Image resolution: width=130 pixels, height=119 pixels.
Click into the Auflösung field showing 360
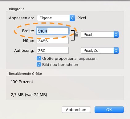click(53, 50)
